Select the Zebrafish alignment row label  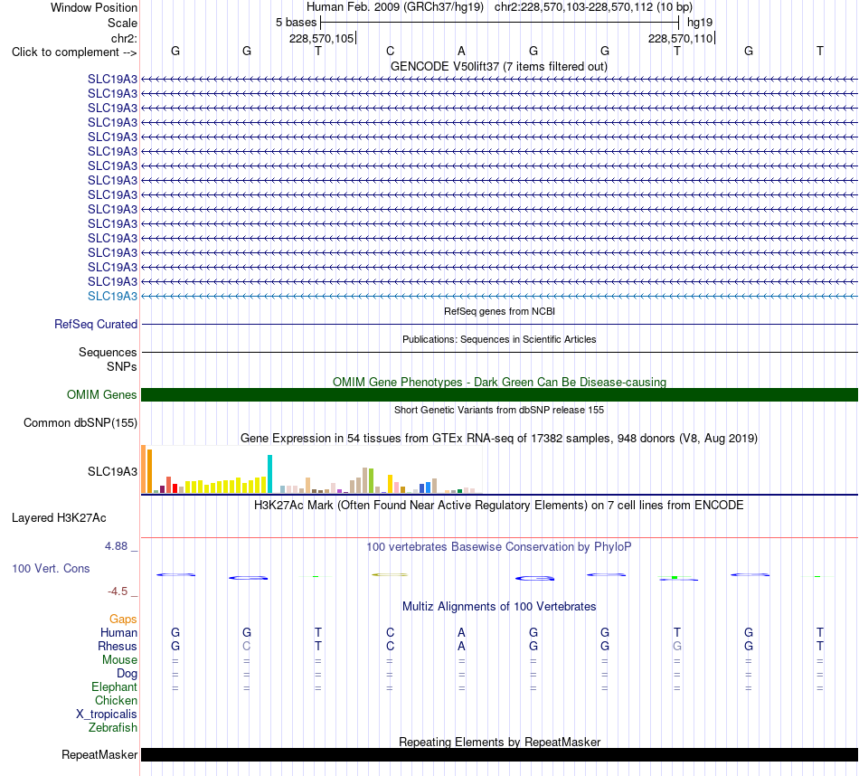113,727
